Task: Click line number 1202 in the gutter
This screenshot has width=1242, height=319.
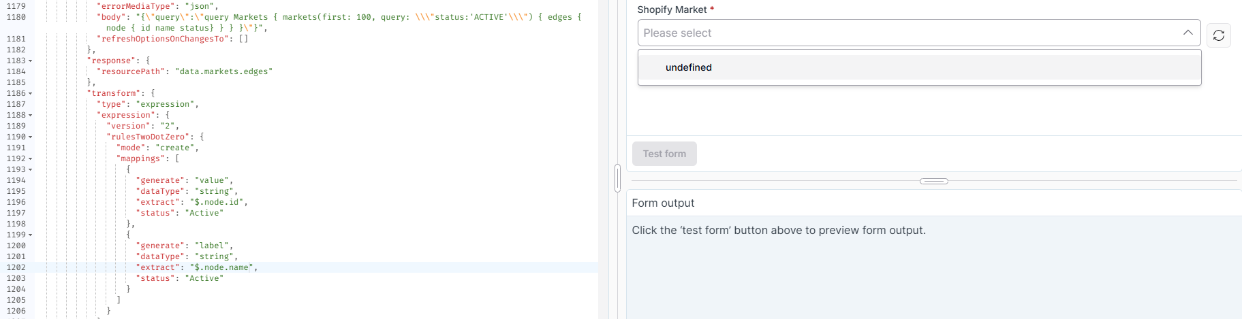Action: click(x=16, y=267)
